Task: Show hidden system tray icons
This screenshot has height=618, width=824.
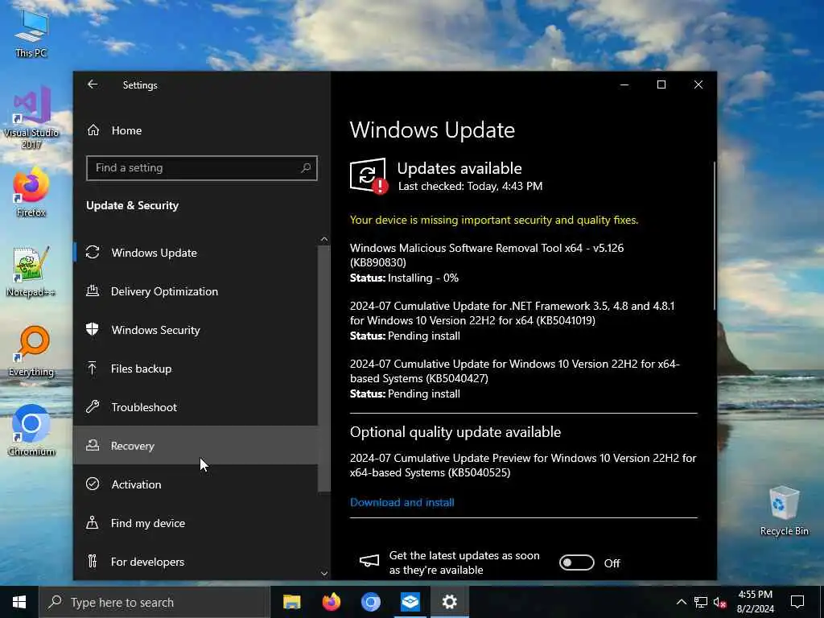Action: (681, 602)
